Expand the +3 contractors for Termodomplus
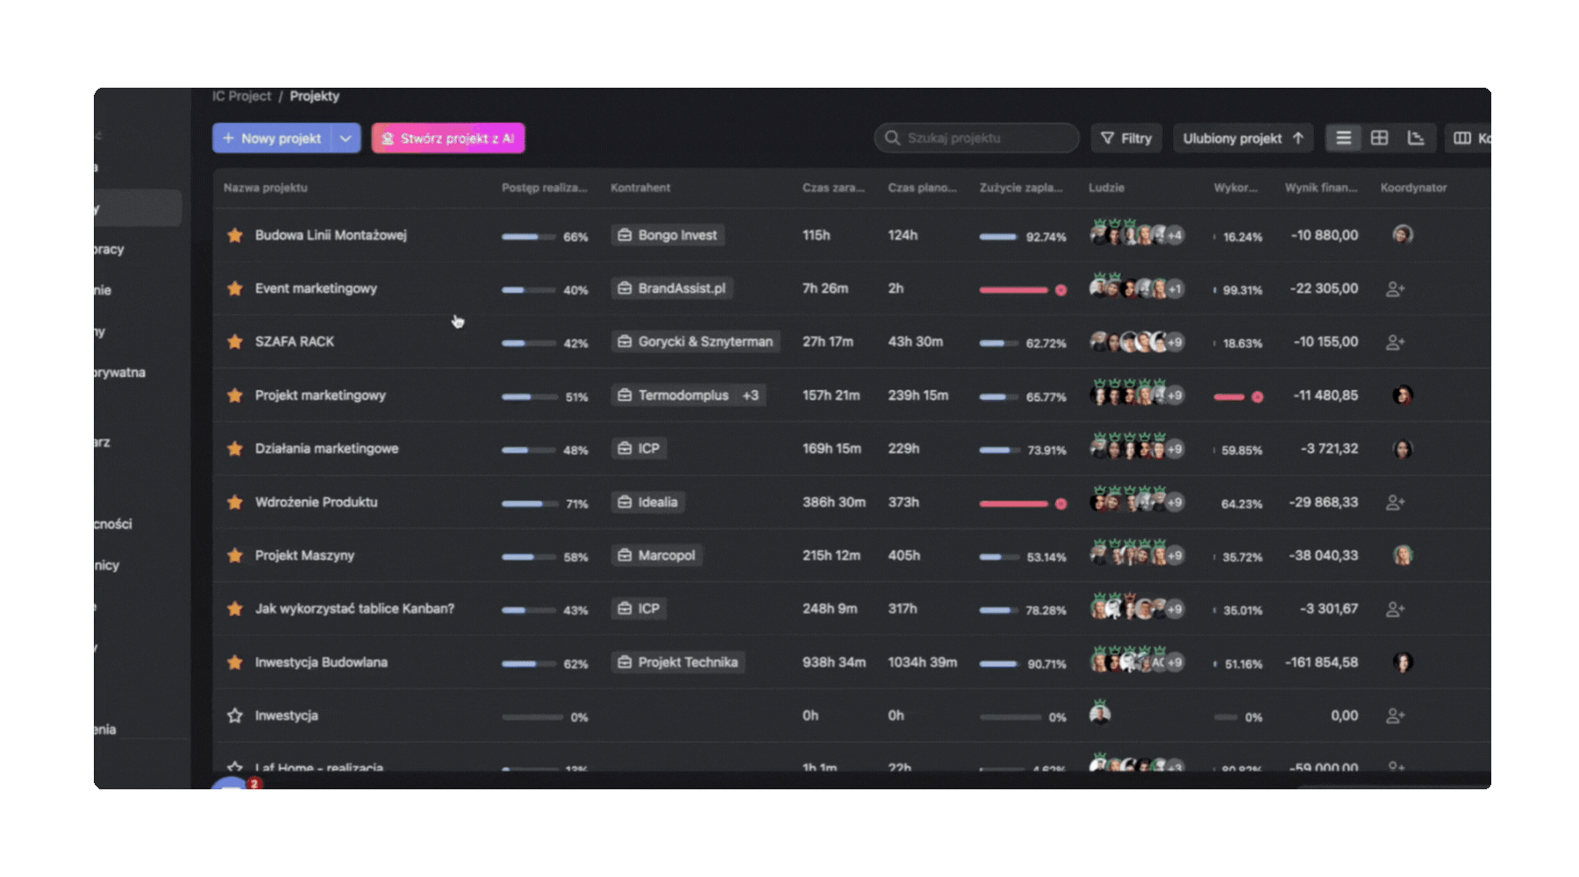Image resolution: width=1579 pixels, height=877 pixels. (x=751, y=396)
